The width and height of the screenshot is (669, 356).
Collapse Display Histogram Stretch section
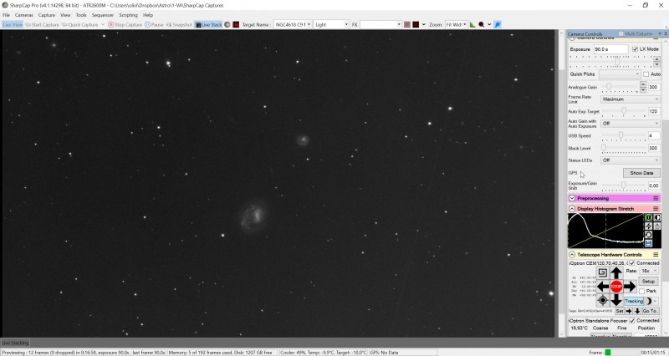(572, 209)
